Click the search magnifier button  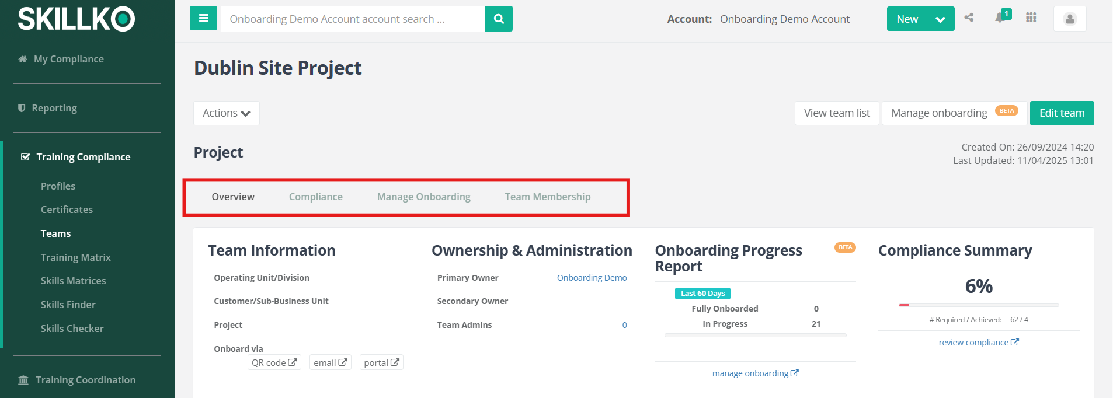point(499,19)
